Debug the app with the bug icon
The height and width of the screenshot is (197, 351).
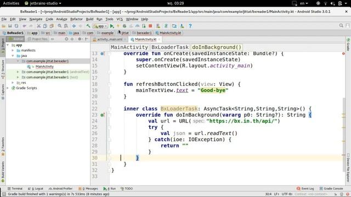[x=124, y=26]
